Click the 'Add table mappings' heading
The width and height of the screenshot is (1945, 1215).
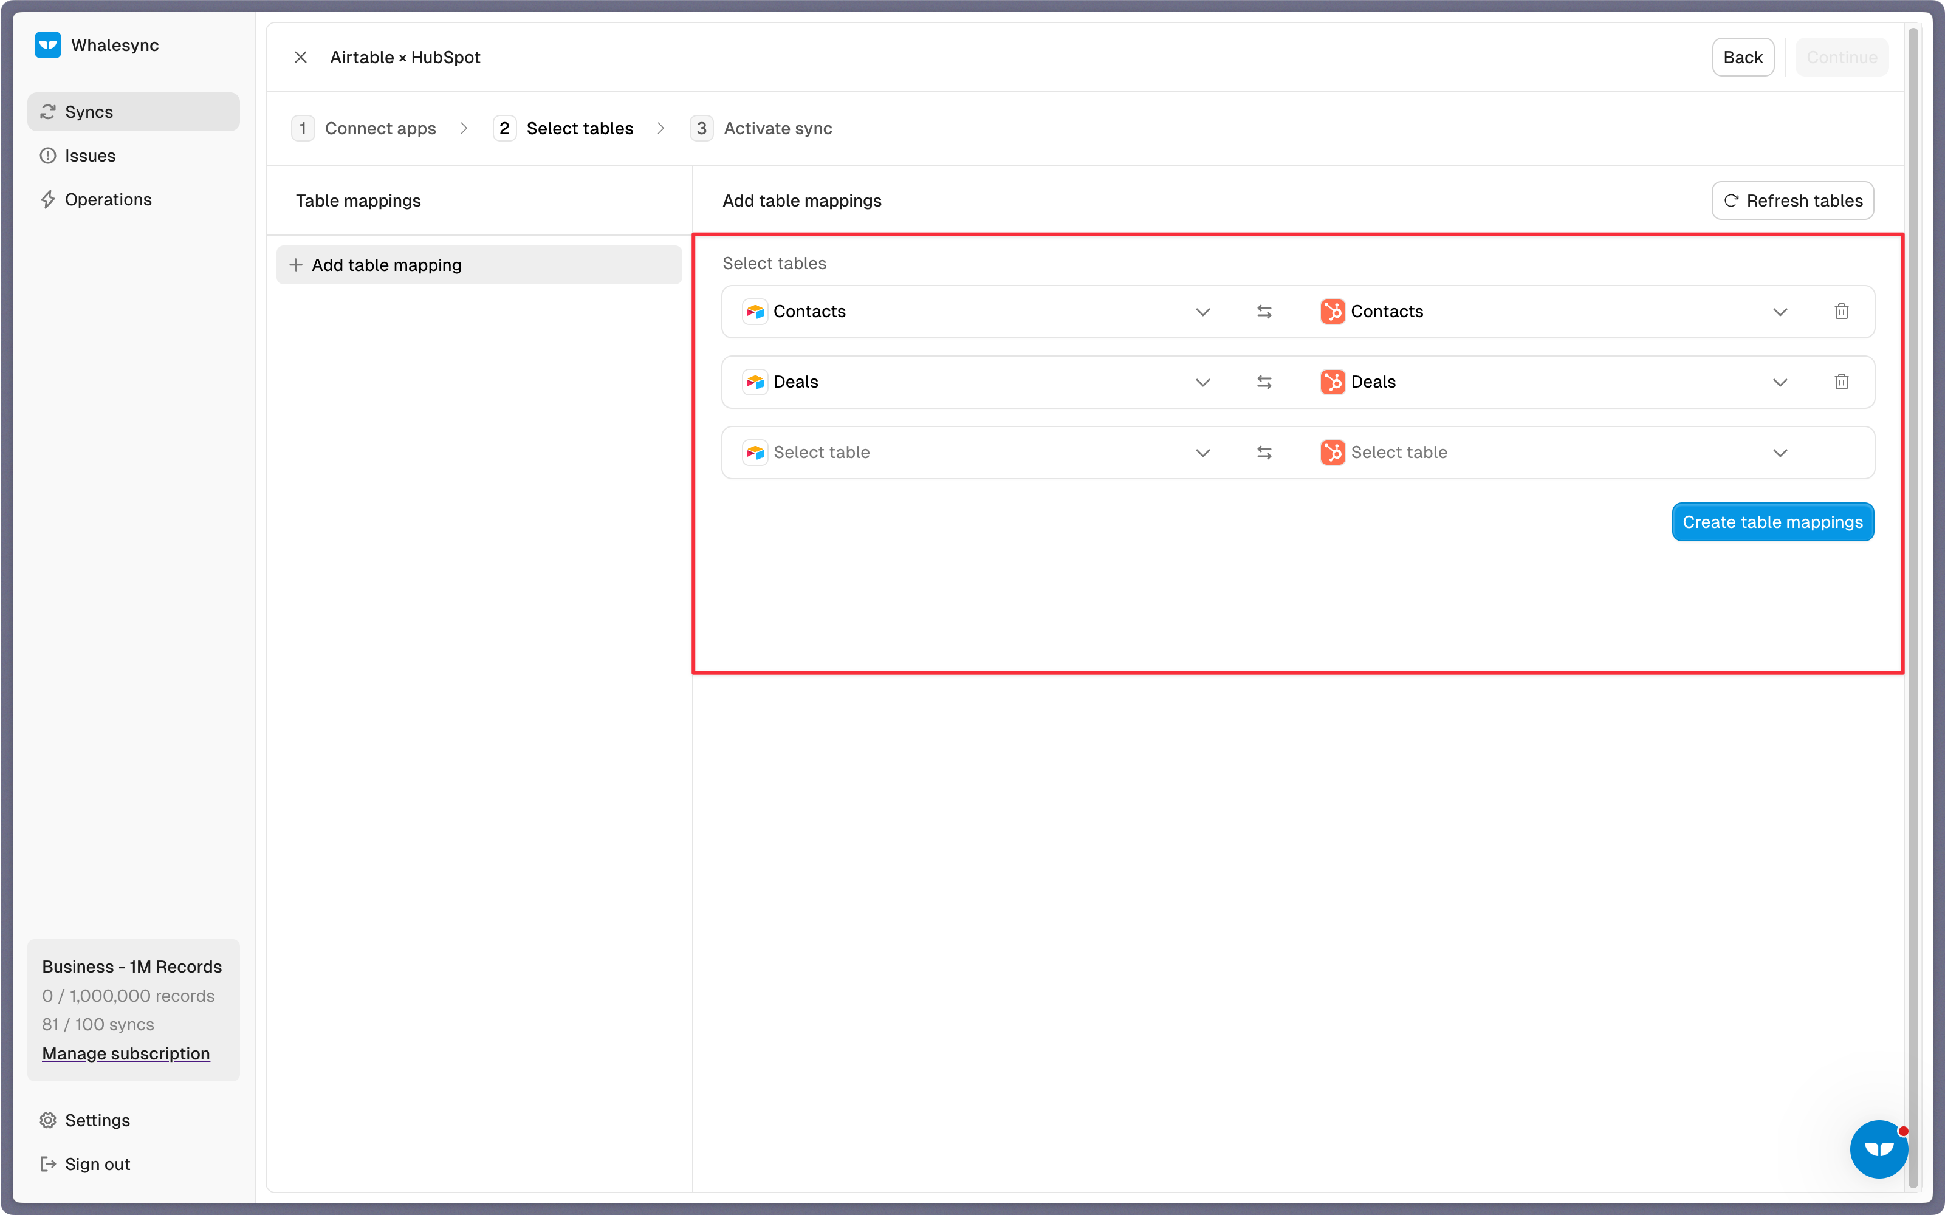pyautogui.click(x=802, y=201)
